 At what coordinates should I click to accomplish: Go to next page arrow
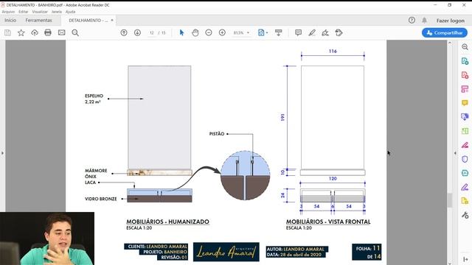click(x=137, y=32)
